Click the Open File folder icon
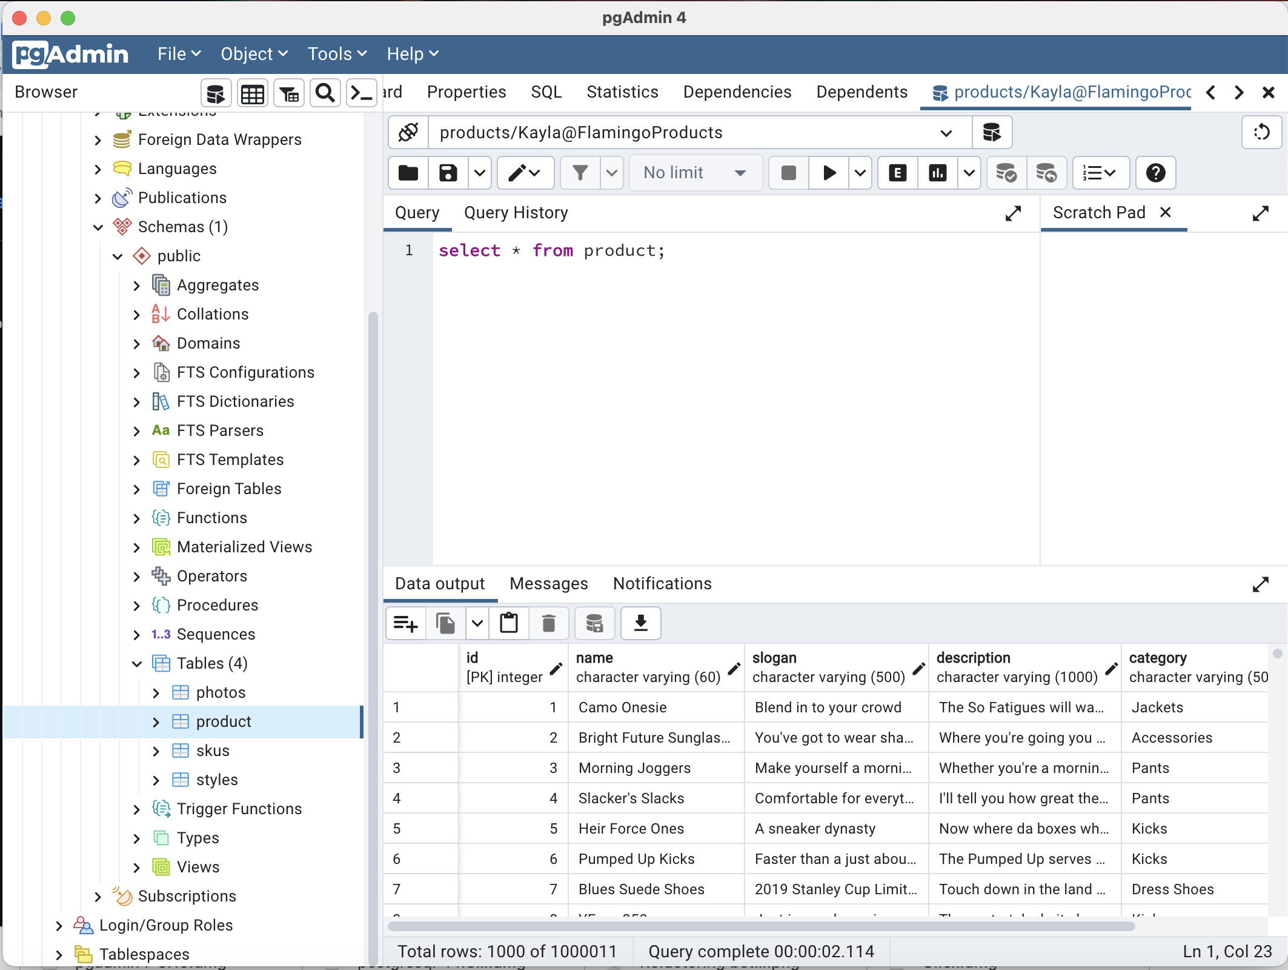This screenshot has height=970, width=1288. (408, 173)
